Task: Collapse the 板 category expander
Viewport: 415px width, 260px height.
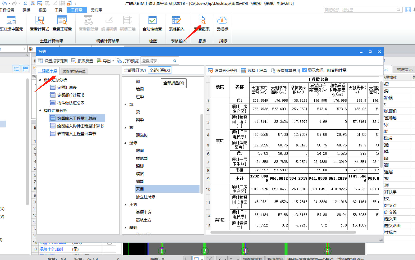Action: pyautogui.click(x=126, y=128)
